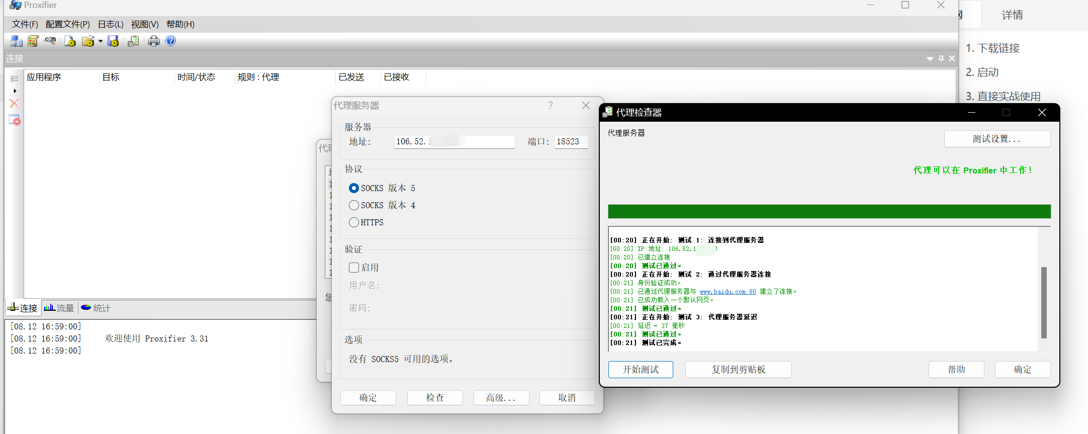
Task: Click 取消 in proxy server dialog
Action: (567, 398)
